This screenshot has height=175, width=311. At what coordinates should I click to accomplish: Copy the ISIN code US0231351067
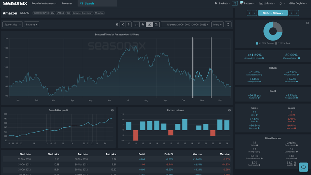[x=47, y=13]
